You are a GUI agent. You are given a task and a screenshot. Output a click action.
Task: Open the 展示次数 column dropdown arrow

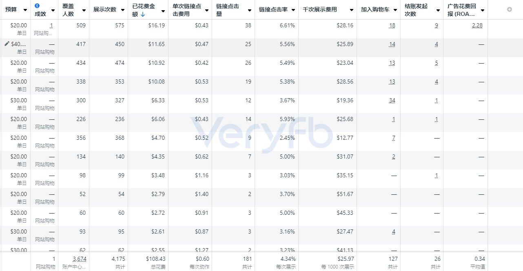123,10
